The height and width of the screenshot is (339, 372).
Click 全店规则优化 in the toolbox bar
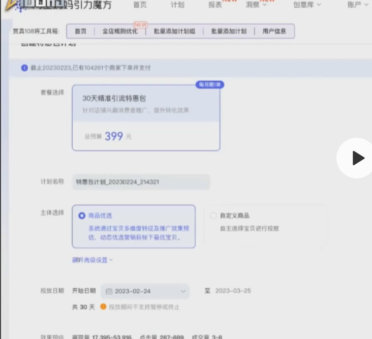pos(120,31)
